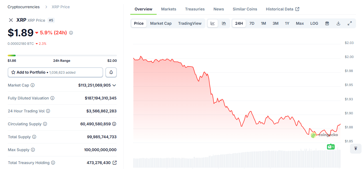Click the green announcement badge on the chart
The height and width of the screenshot is (169, 364).
[x=331, y=147]
